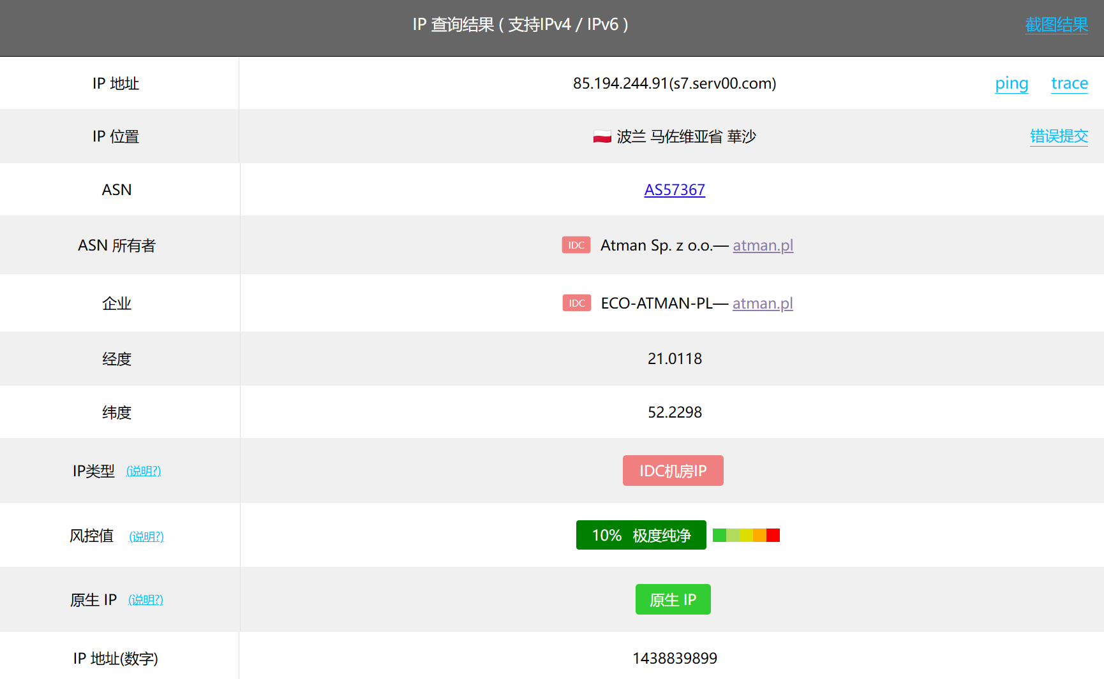Click the longitude value 21.0118
The height and width of the screenshot is (679, 1104).
click(675, 359)
